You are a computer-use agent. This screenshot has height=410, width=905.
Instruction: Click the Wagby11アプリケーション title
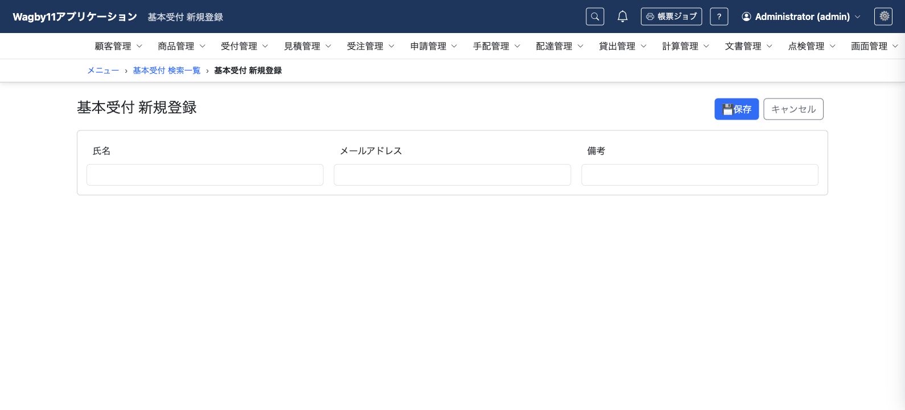click(75, 17)
